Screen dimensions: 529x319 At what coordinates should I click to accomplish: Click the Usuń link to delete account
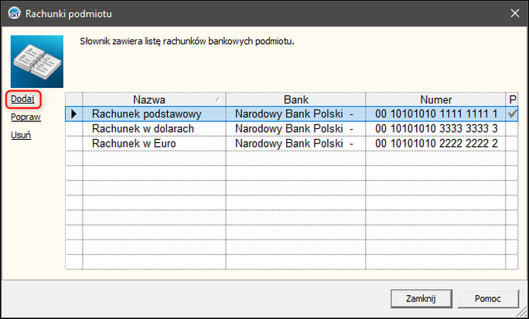pyautogui.click(x=21, y=135)
